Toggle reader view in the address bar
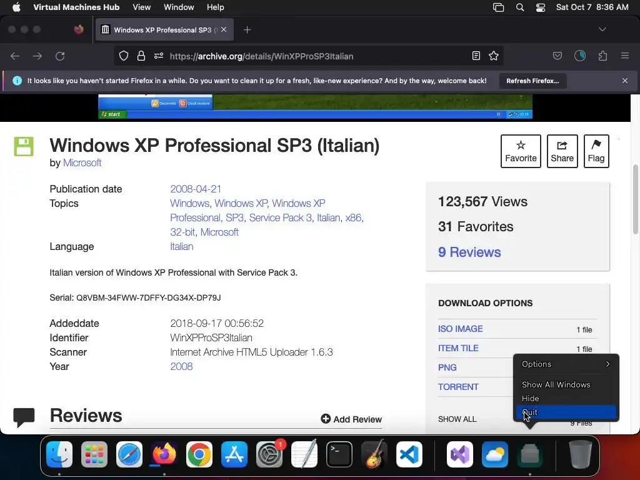The height and width of the screenshot is (480, 640). (x=476, y=56)
